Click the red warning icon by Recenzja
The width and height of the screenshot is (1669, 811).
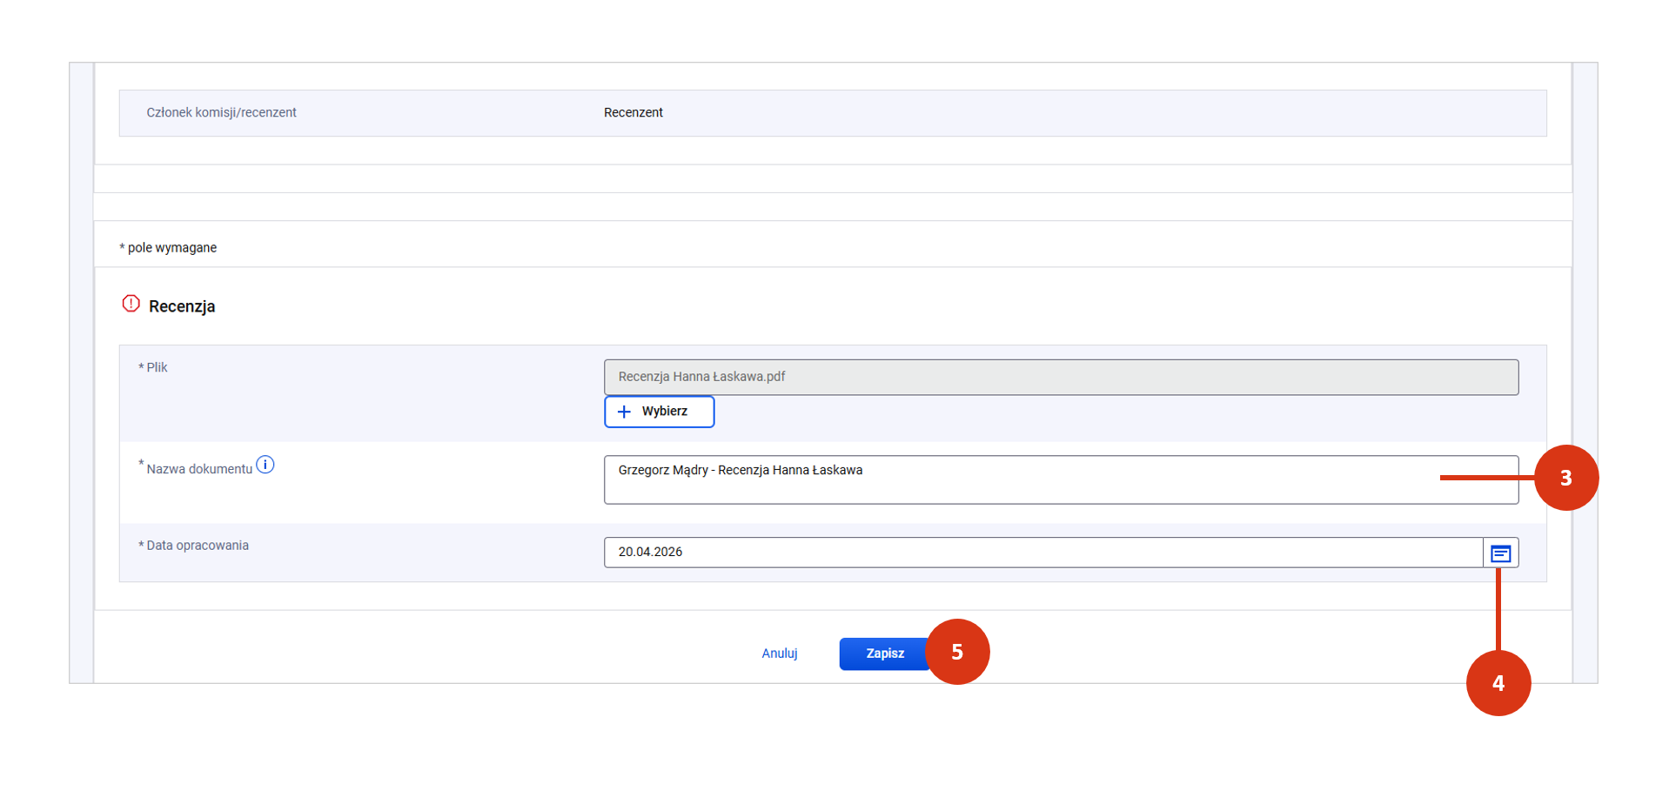(131, 304)
